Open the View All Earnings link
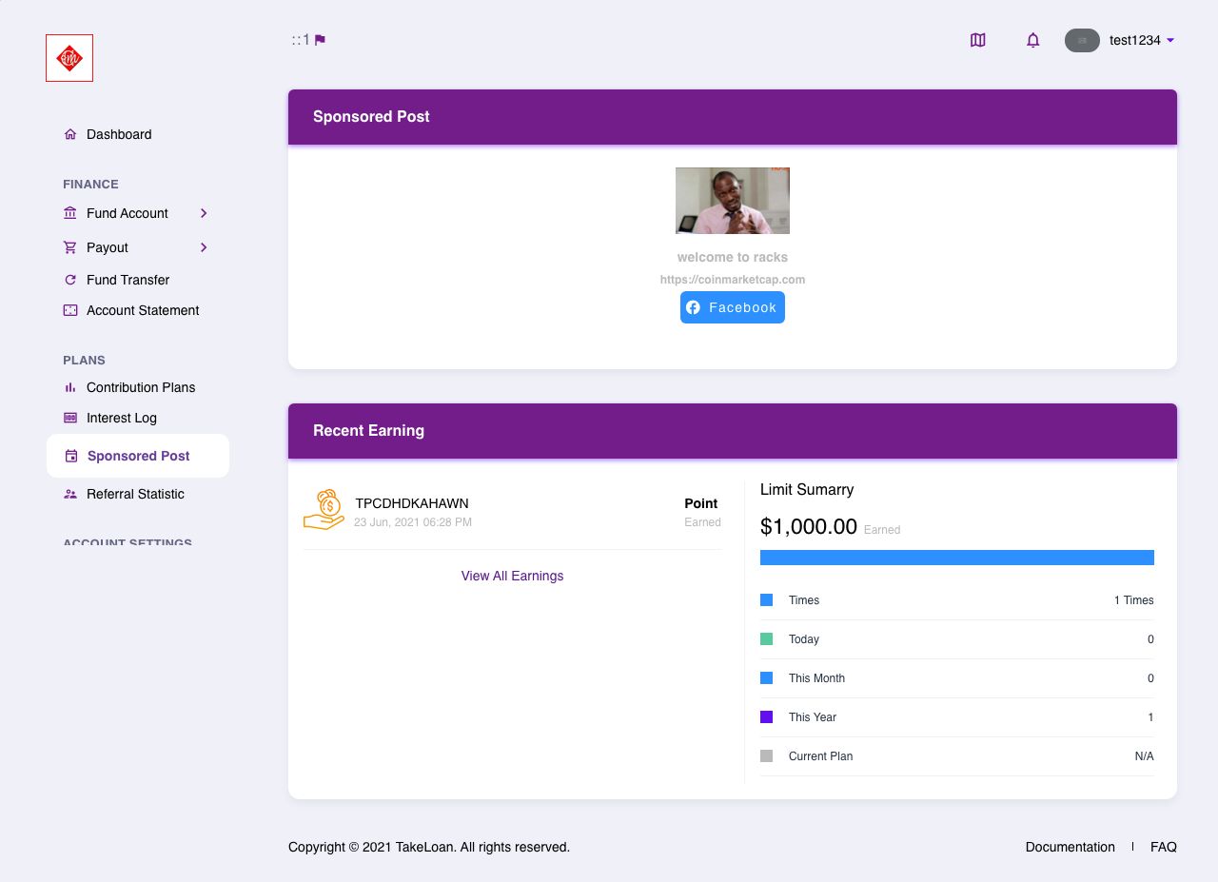 pos(512,576)
